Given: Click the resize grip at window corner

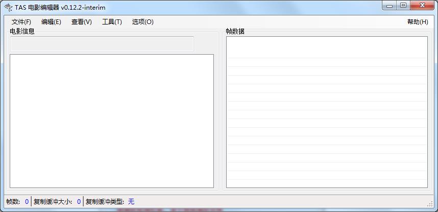Looking at the screenshot, I should pyautogui.click(x=430, y=204).
